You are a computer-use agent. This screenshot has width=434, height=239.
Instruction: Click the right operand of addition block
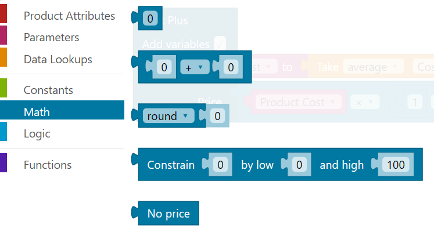tap(231, 67)
